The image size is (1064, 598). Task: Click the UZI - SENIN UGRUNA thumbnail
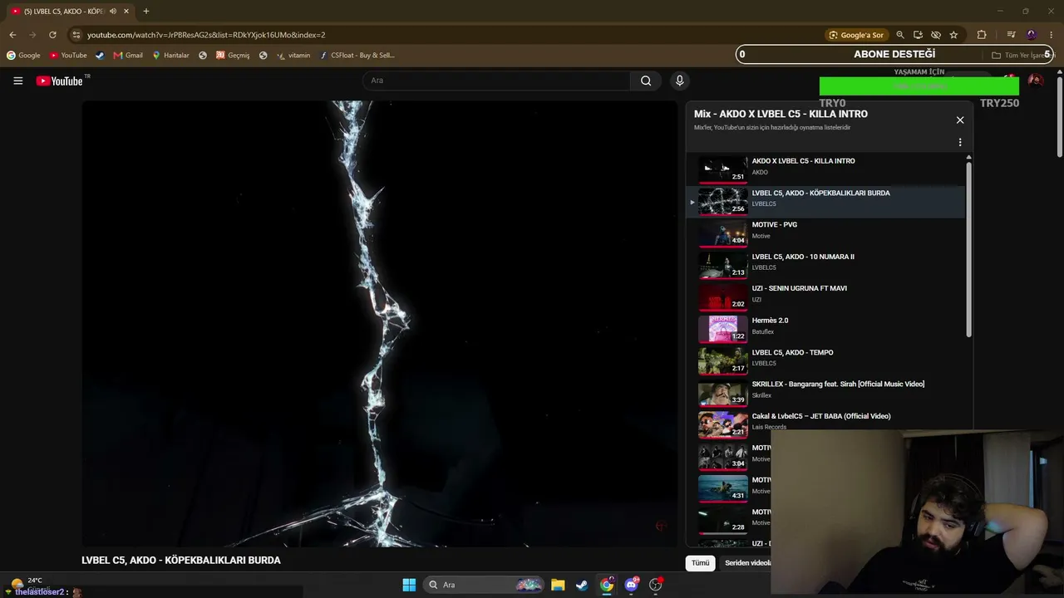pos(722,297)
